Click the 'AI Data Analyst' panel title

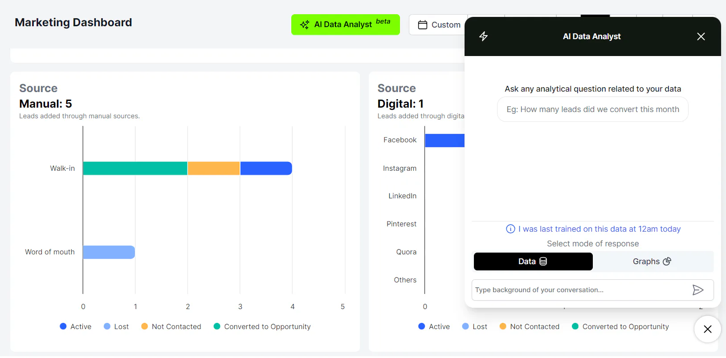pyautogui.click(x=591, y=36)
